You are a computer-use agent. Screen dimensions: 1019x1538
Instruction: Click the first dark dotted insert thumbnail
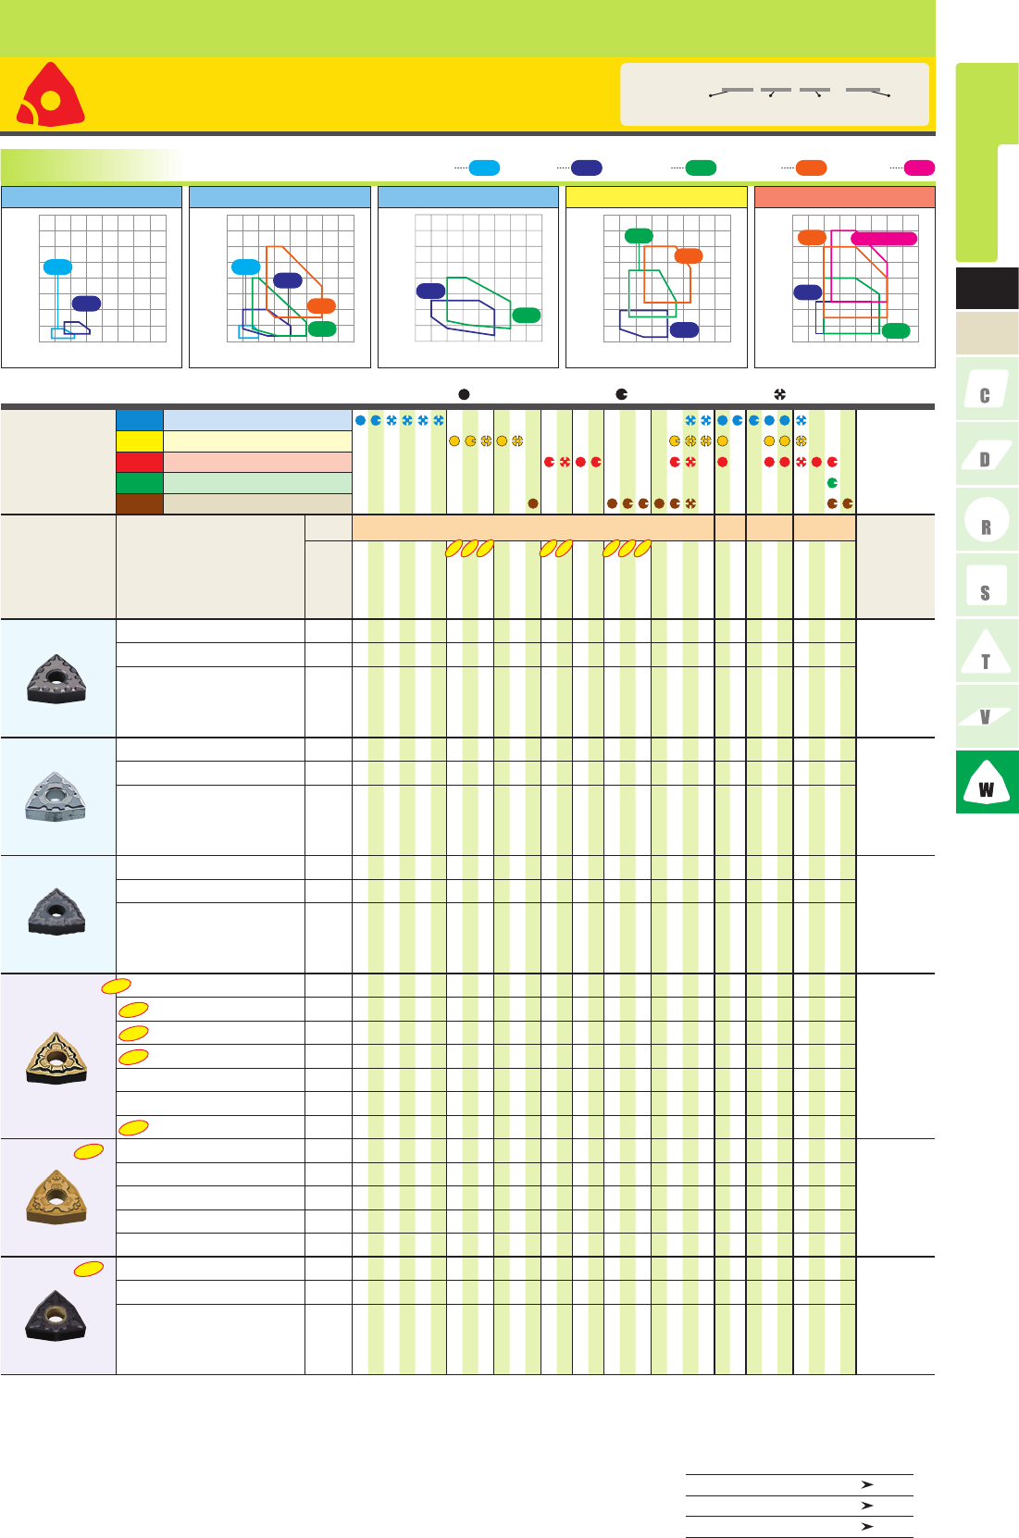(x=57, y=679)
